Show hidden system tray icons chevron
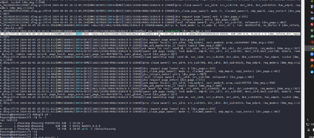Screen dimensions: 314x138 (x=308, y=120)
